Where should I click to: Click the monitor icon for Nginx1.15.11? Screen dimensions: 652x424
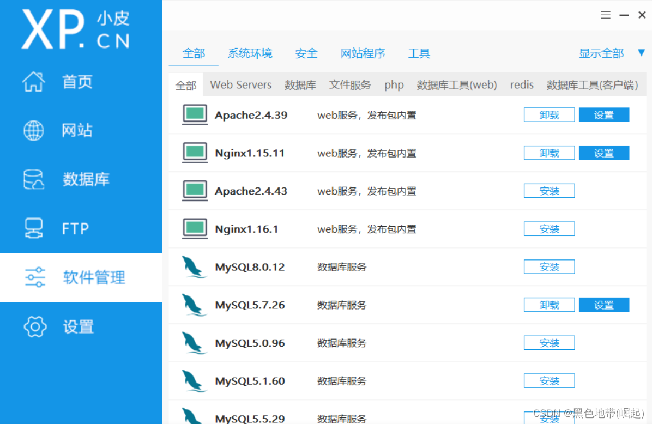click(x=195, y=153)
